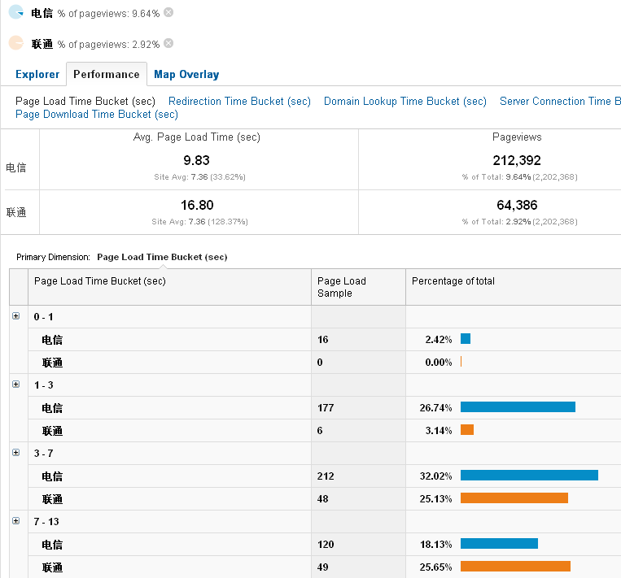Click the sample value 212
Image resolution: width=621 pixels, height=578 pixels.
(326, 476)
